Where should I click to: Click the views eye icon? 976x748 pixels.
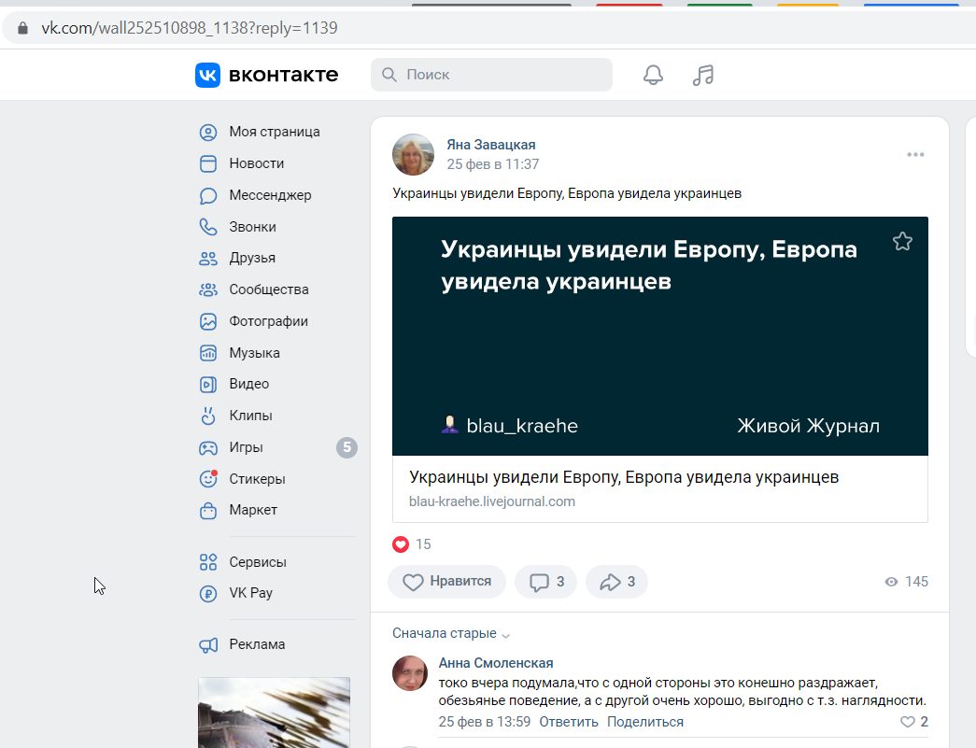click(x=891, y=582)
